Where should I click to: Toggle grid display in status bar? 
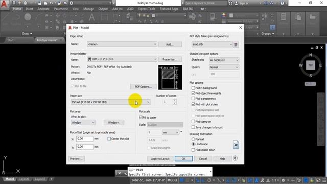click(x=182, y=180)
